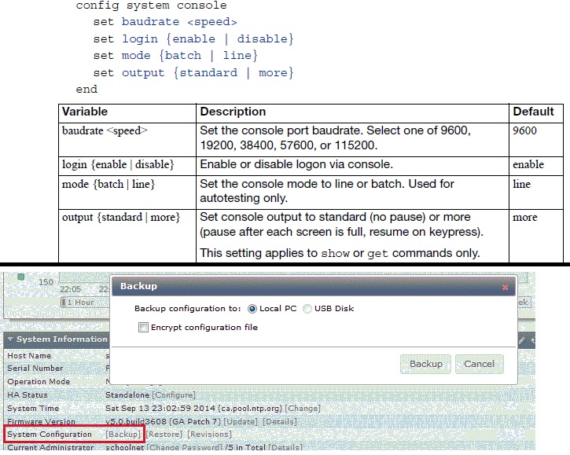This screenshot has height=455, width=570.
Task: Click the 'System Configuration' label
Action: pos(50,435)
